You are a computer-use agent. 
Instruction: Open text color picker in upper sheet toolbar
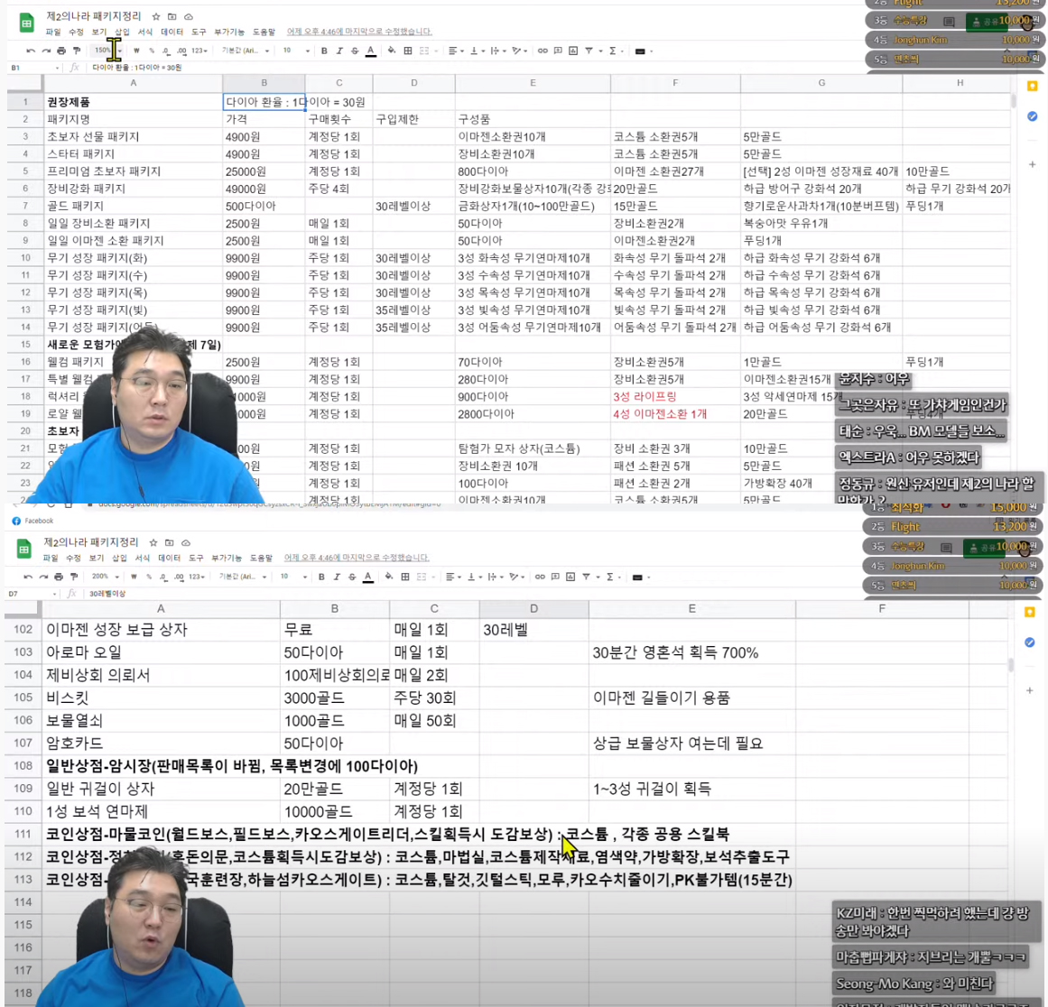click(x=370, y=51)
